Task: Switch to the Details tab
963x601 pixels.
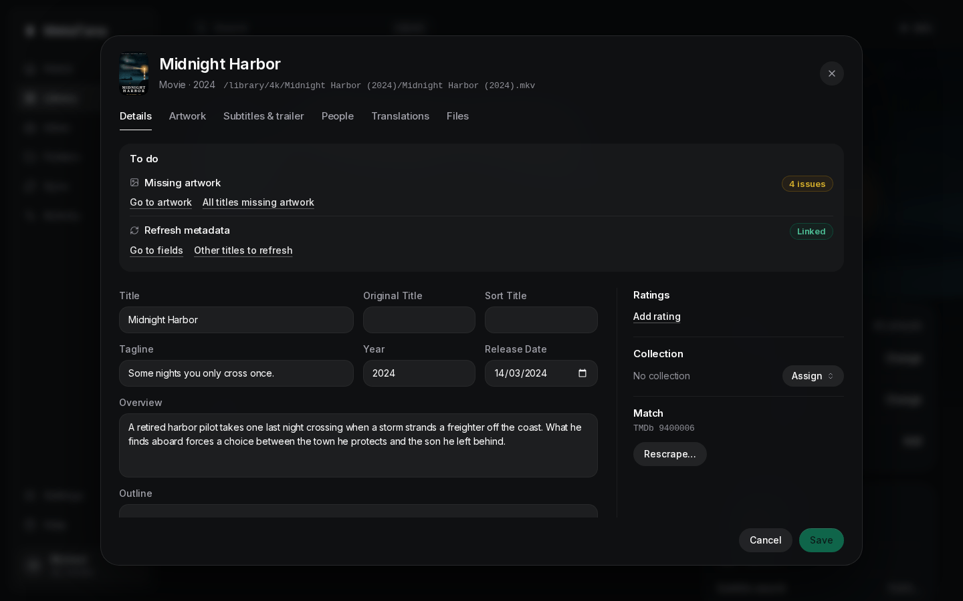Action: pyautogui.click(x=136, y=116)
